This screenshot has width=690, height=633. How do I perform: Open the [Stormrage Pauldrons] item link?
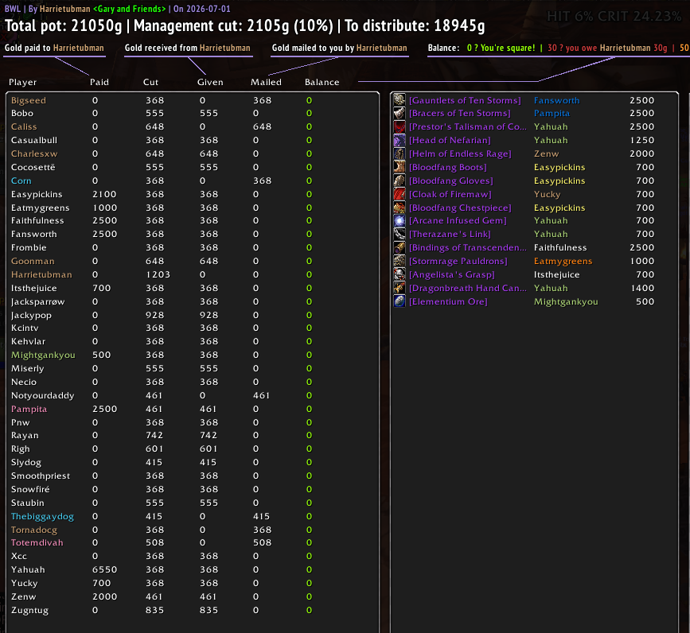[x=458, y=261]
